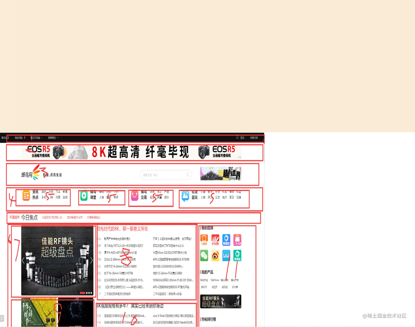Open the 报价 link in 蜂鸟交易

[167, 197]
